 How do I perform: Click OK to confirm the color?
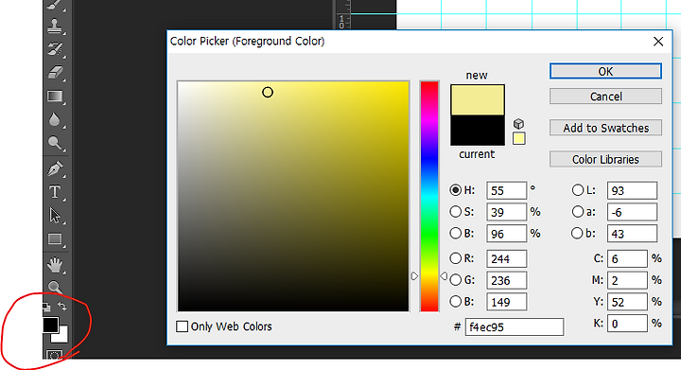tap(605, 71)
